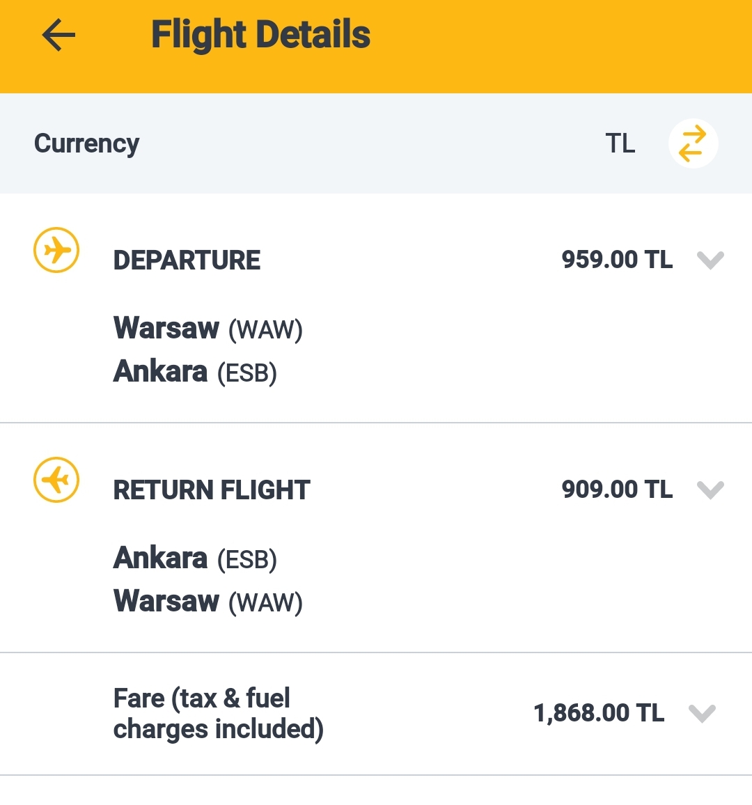The height and width of the screenshot is (805, 752).
Task: Tap the Currency label row
Action: [376, 143]
